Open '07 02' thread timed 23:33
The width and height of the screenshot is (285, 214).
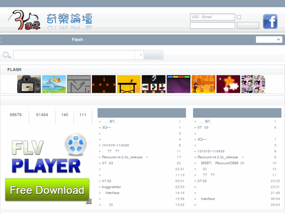coord(202,181)
